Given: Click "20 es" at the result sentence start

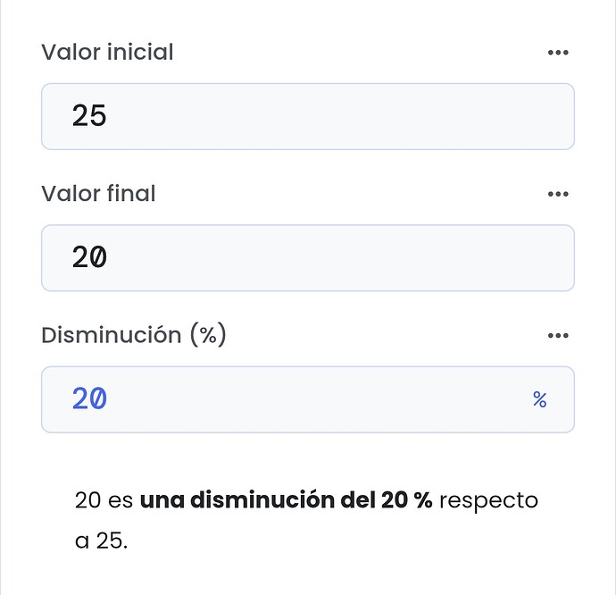Looking at the screenshot, I should click(x=104, y=500).
